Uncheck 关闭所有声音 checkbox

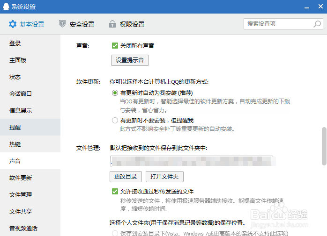point(115,45)
